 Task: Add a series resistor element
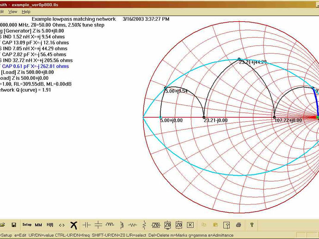133,225
